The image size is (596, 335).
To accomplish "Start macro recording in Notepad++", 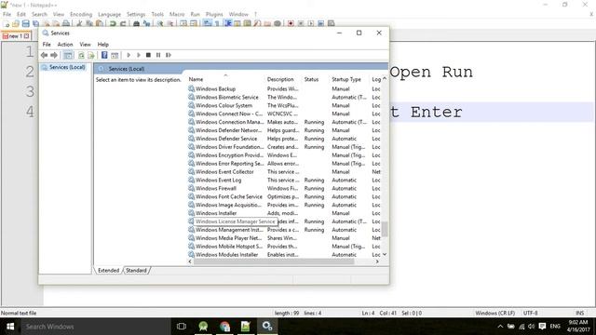I will coord(291,23).
